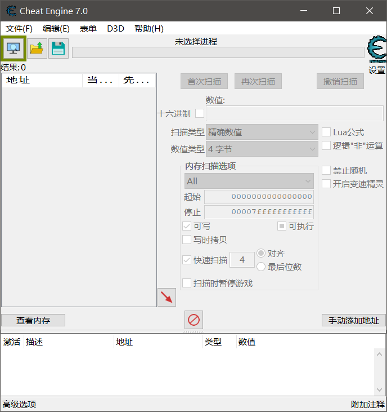Enable the Lua公式 checkbox
This screenshot has height=412, width=387.
click(x=326, y=132)
